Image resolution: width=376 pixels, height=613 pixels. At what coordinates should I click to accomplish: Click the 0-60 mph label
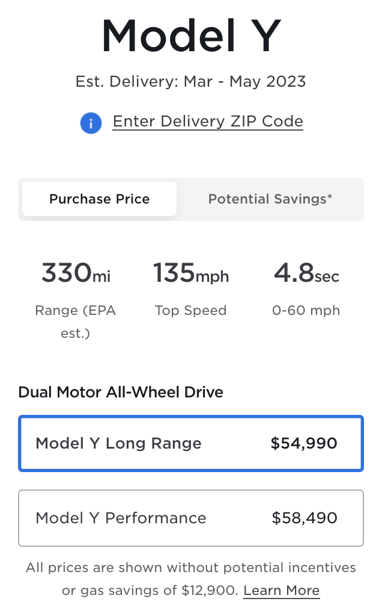click(306, 311)
